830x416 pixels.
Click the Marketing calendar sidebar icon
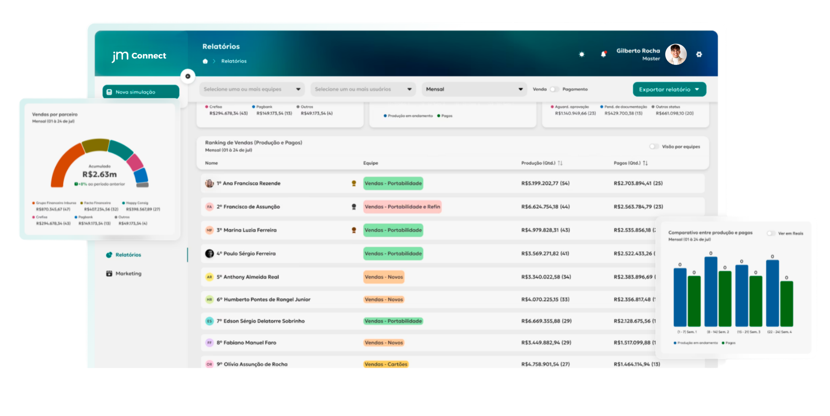[x=109, y=273]
